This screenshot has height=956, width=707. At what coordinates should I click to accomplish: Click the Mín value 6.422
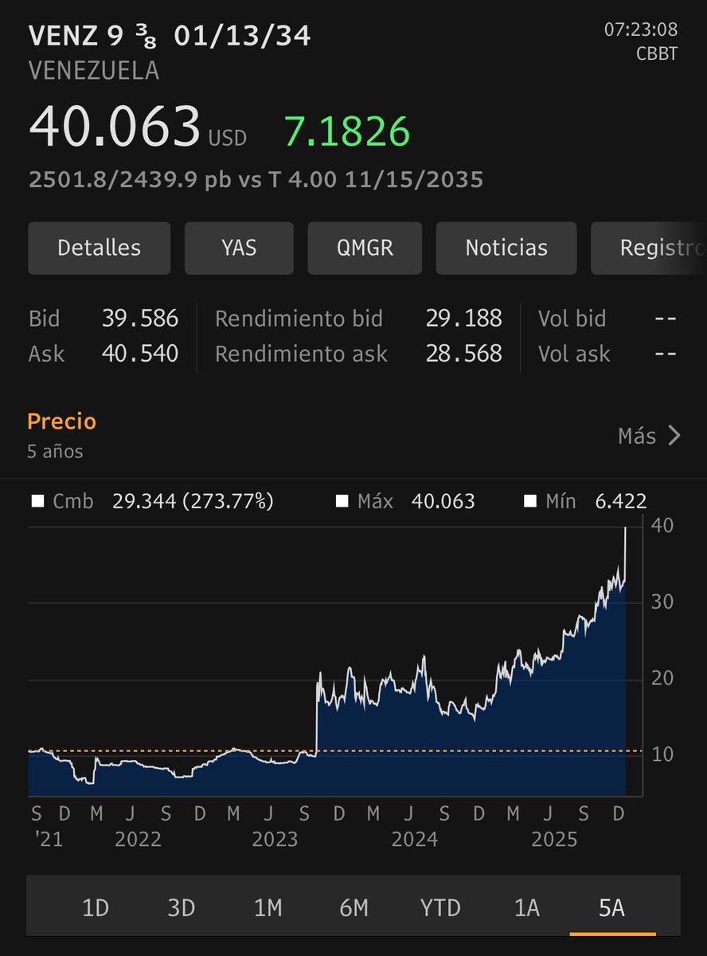point(620,502)
